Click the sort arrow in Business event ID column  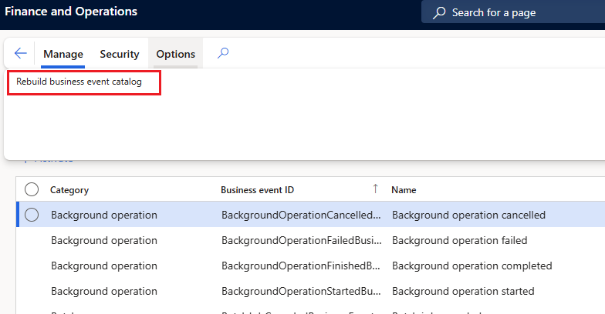click(375, 189)
